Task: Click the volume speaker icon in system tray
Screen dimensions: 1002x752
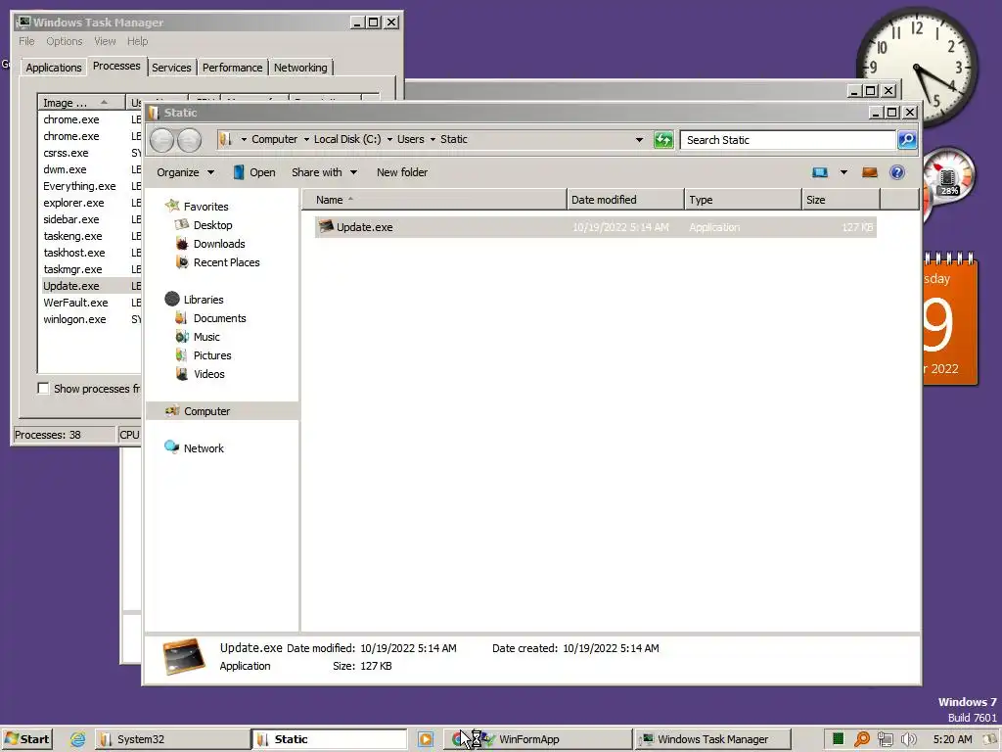Action: (909, 739)
